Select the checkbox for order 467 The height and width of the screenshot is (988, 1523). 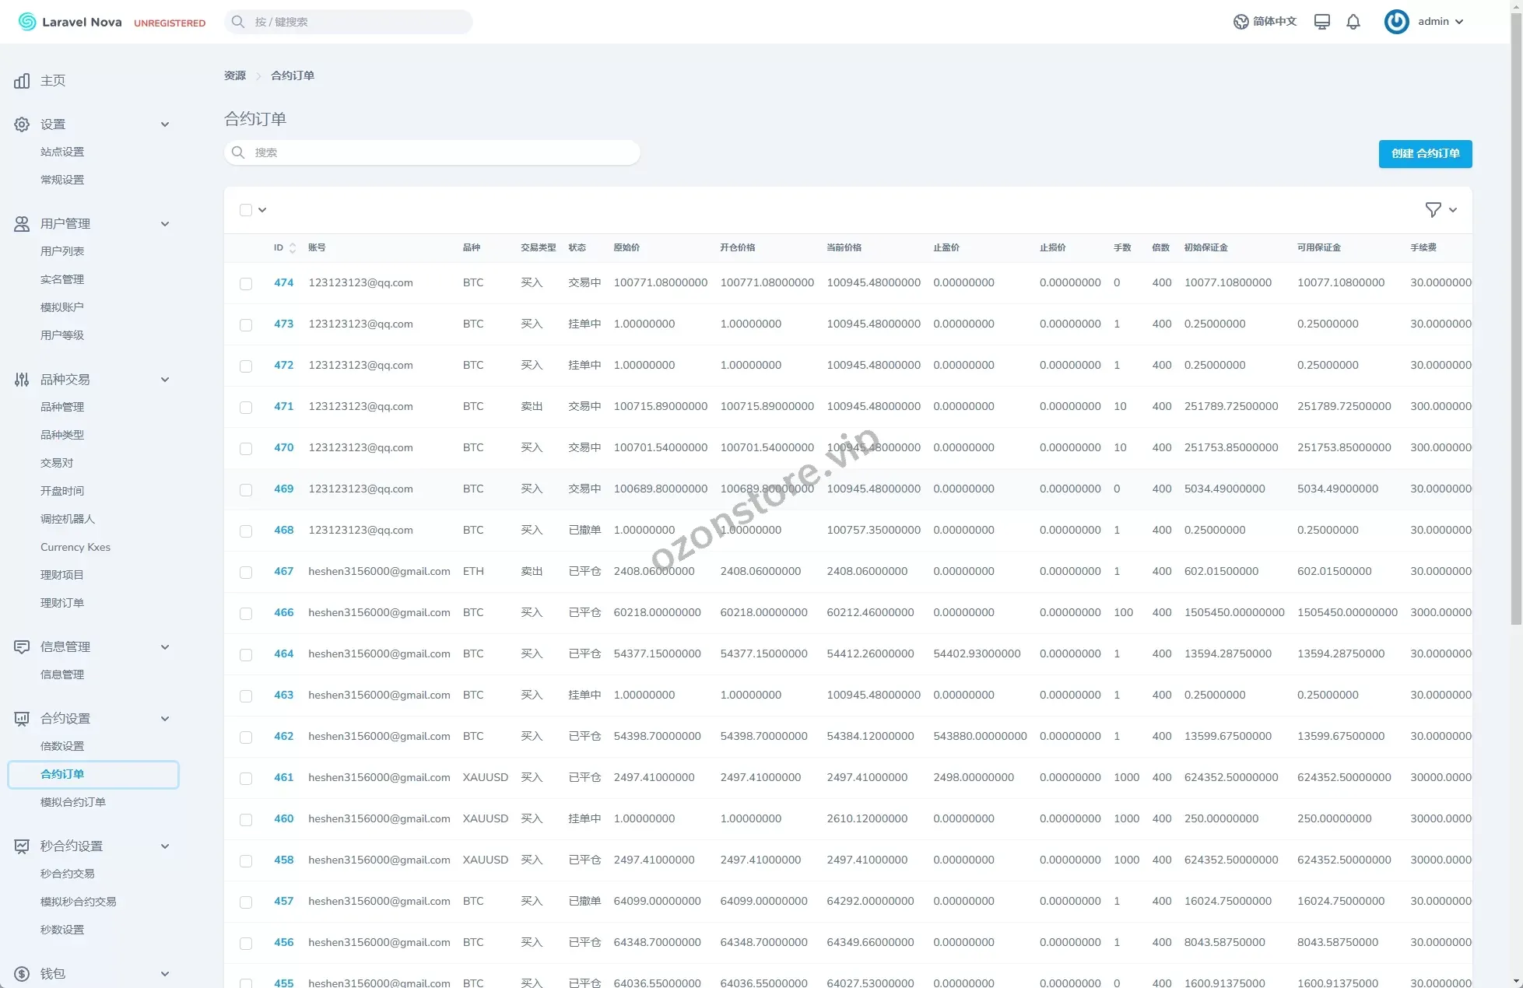pos(246,573)
